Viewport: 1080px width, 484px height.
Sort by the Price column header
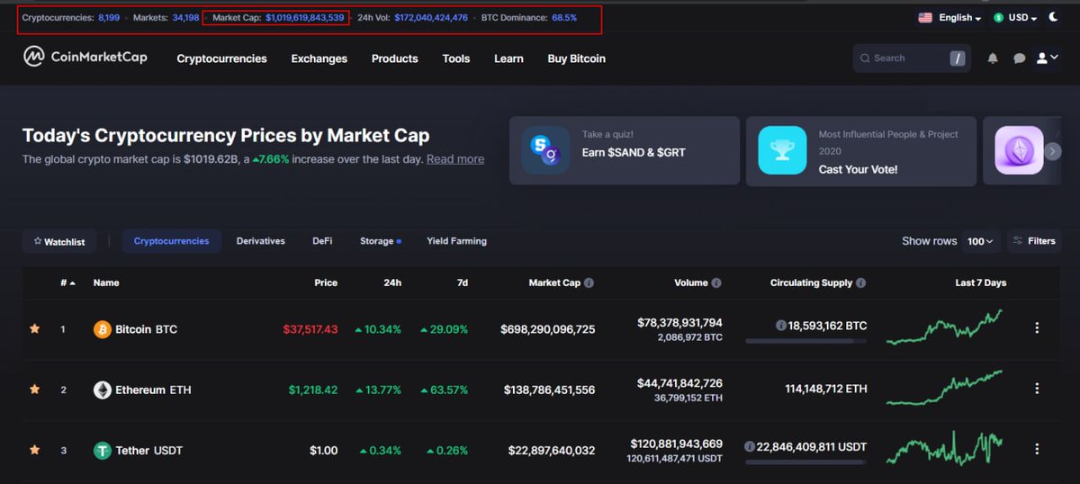click(326, 282)
